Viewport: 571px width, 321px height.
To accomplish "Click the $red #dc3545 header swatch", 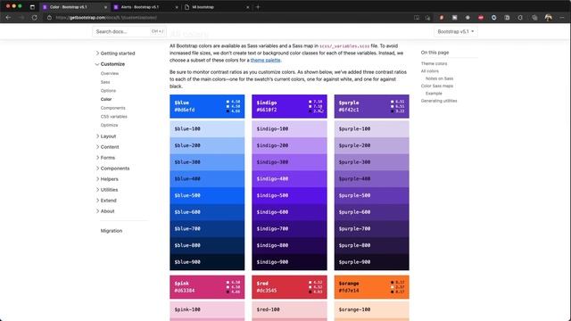I will pyautogui.click(x=289, y=287).
